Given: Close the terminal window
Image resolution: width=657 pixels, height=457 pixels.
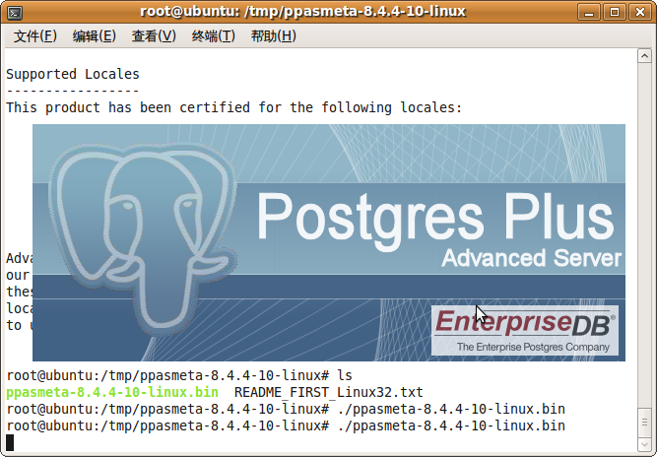Looking at the screenshot, I should [x=640, y=12].
